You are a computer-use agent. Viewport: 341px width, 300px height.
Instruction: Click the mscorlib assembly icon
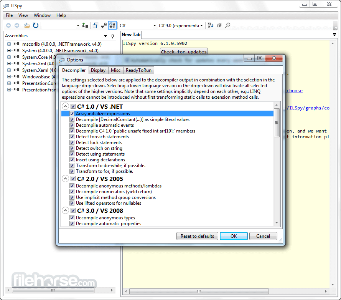pyautogui.click(x=17, y=44)
